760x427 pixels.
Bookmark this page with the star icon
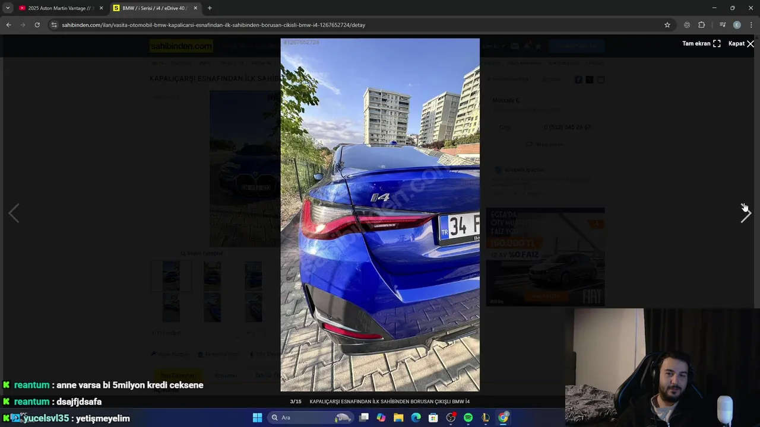pos(667,25)
